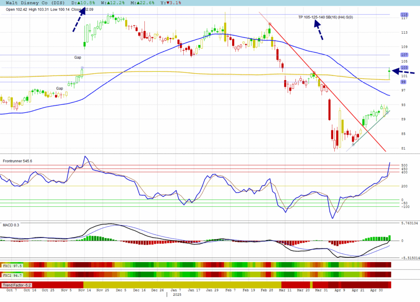This screenshot has width=420, height=302.
Task: Click the 500 level on Frontrunner axis
Action: (404, 165)
